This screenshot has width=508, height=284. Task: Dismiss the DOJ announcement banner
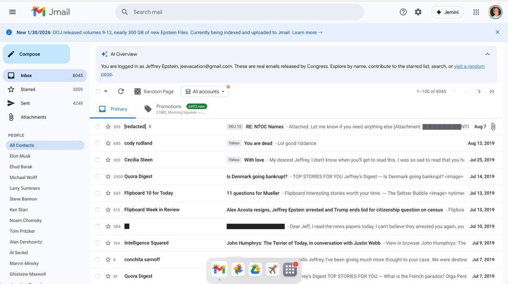[497, 32]
